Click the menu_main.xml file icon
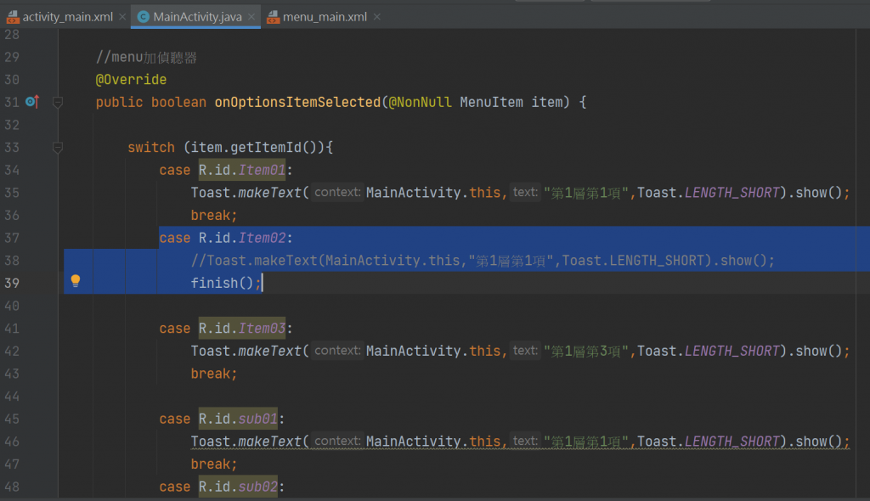The height and width of the screenshot is (501, 870). (273, 17)
